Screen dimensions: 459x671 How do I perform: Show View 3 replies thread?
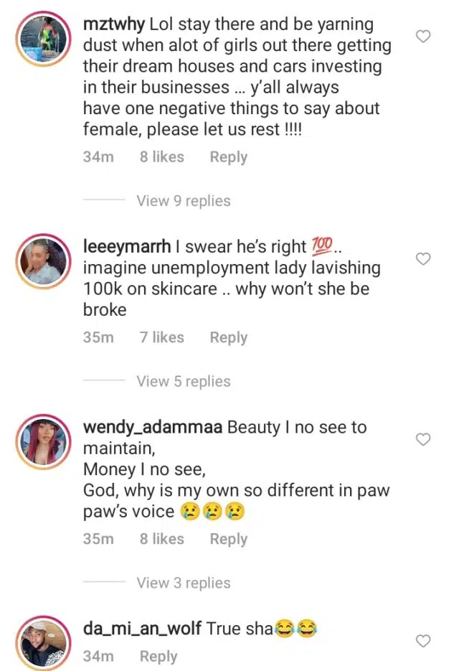point(184,583)
